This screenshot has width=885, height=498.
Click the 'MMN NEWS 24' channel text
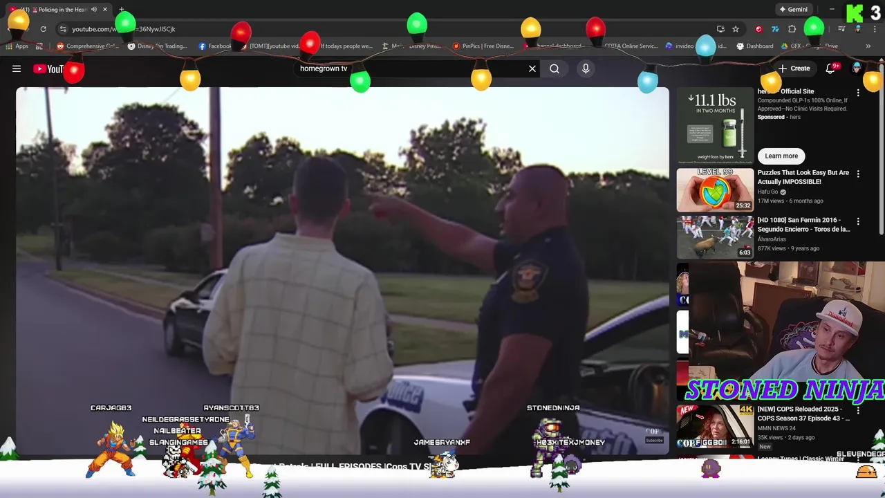[776, 428]
